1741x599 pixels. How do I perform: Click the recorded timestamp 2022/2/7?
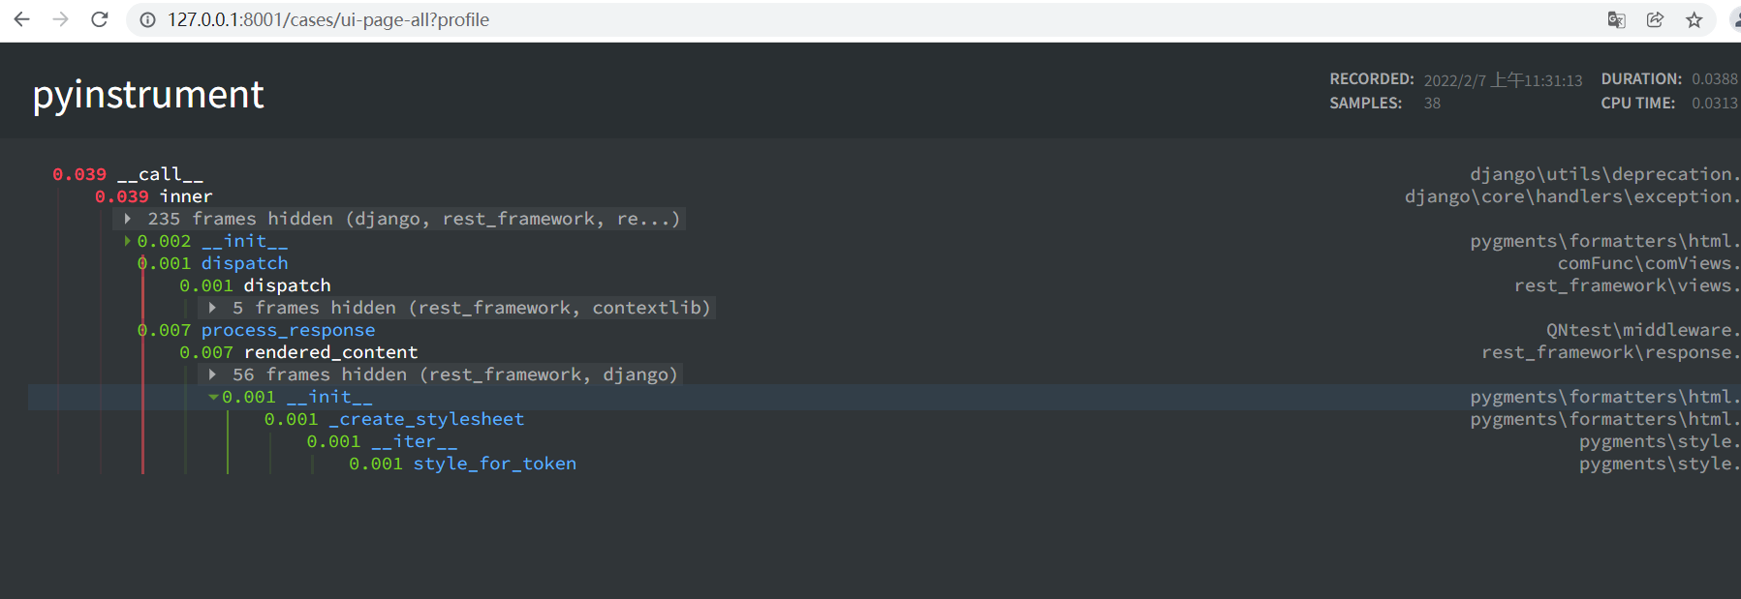(x=1503, y=80)
